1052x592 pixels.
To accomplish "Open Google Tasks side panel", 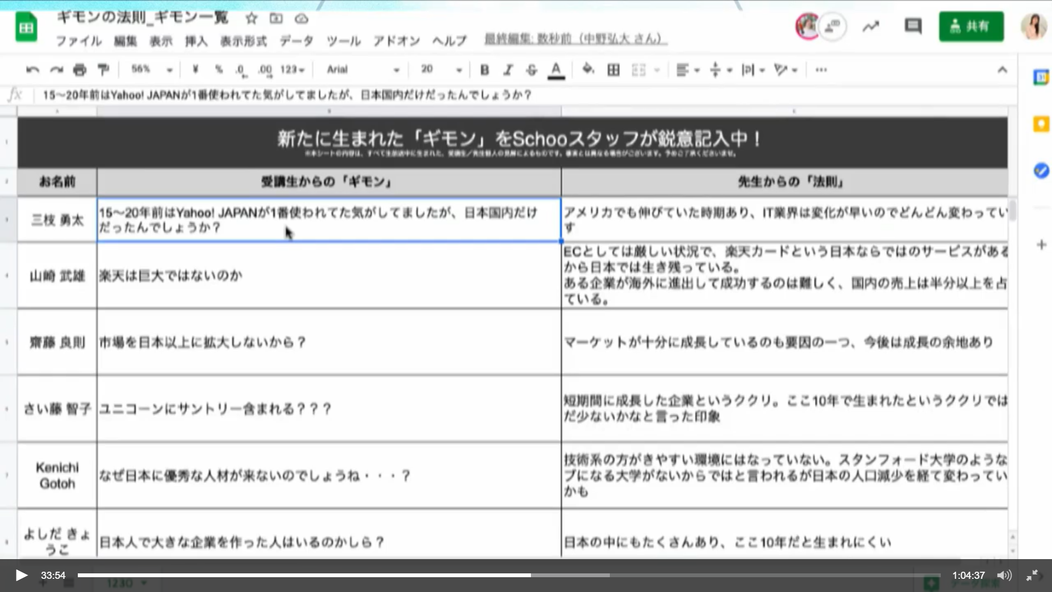I will coord(1041,170).
